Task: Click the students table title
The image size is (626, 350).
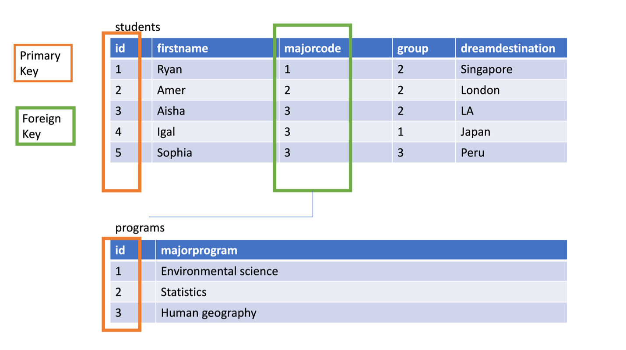Action: coord(138,27)
